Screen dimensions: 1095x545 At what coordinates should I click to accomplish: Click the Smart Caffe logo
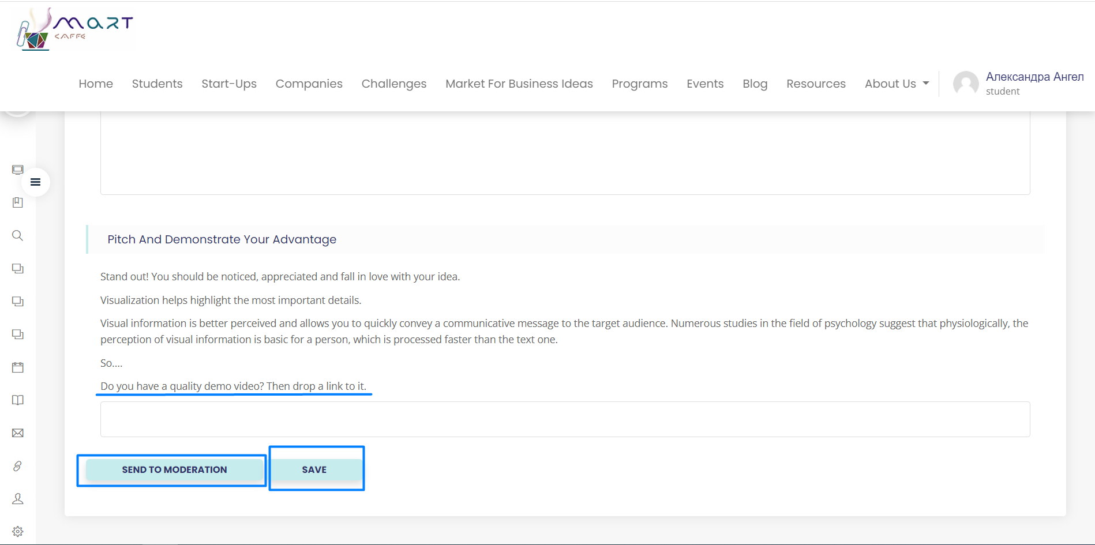pyautogui.click(x=75, y=29)
